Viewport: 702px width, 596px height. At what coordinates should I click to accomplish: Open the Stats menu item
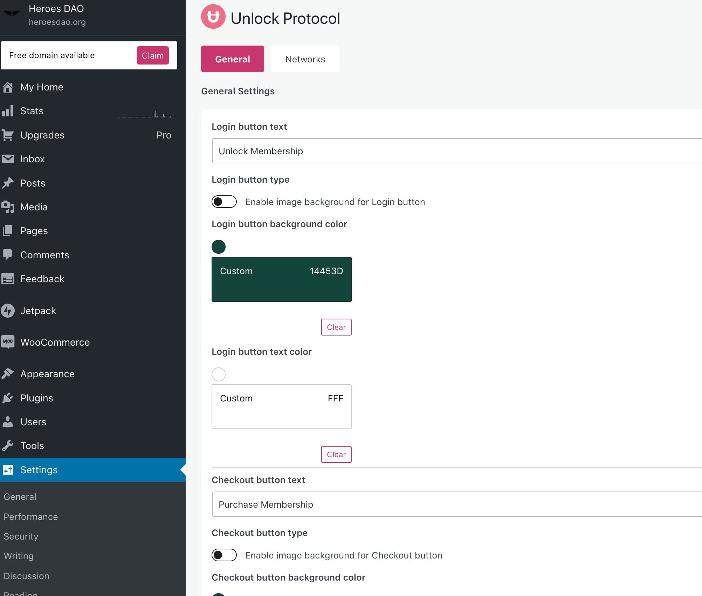[x=93, y=111]
